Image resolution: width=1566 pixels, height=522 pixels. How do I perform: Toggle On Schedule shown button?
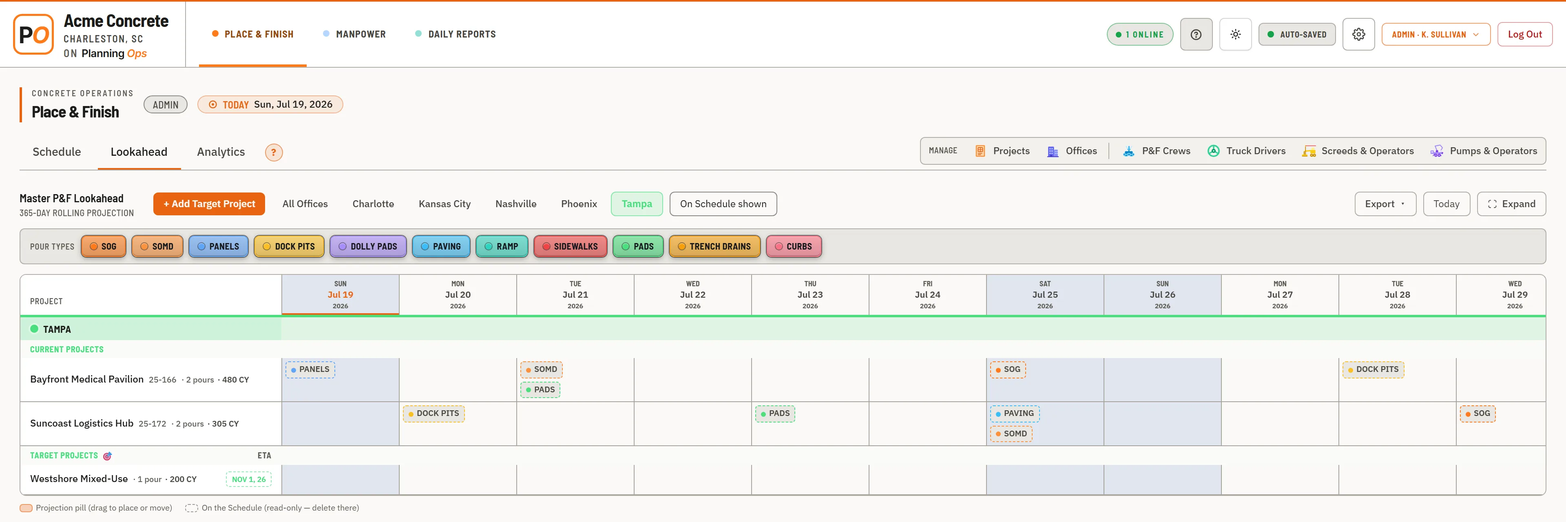tap(723, 204)
